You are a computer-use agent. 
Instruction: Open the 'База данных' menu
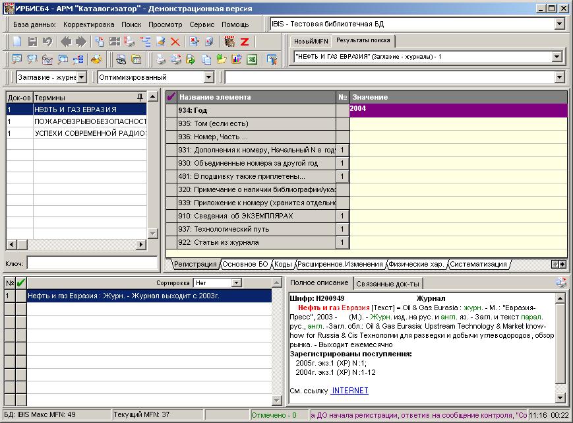(x=34, y=24)
